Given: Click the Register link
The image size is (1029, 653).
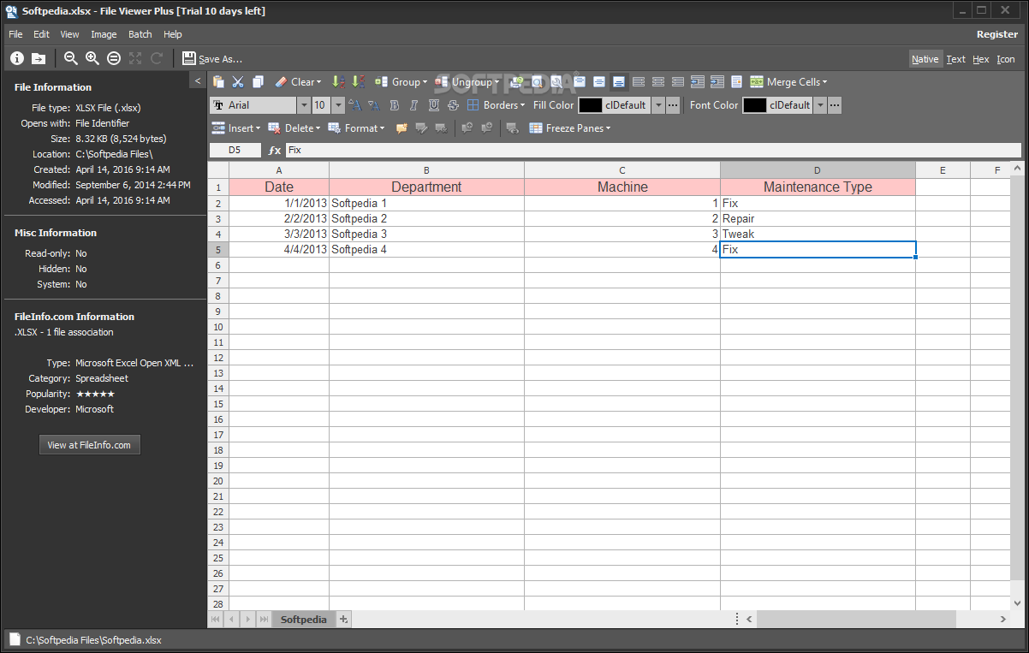Looking at the screenshot, I should coord(997,34).
